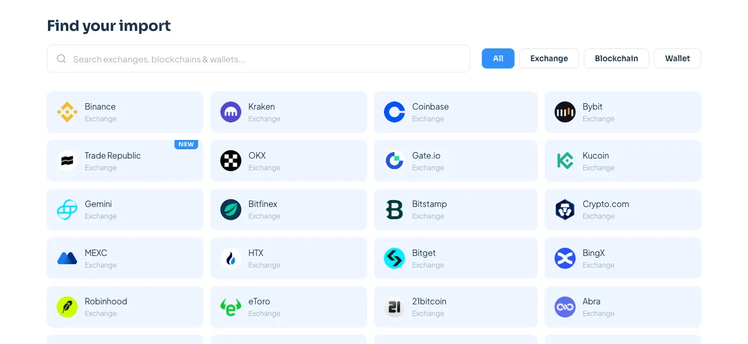Image resolution: width=748 pixels, height=344 pixels.
Task: Click the MEXC logo icon
Action: pyautogui.click(x=67, y=258)
